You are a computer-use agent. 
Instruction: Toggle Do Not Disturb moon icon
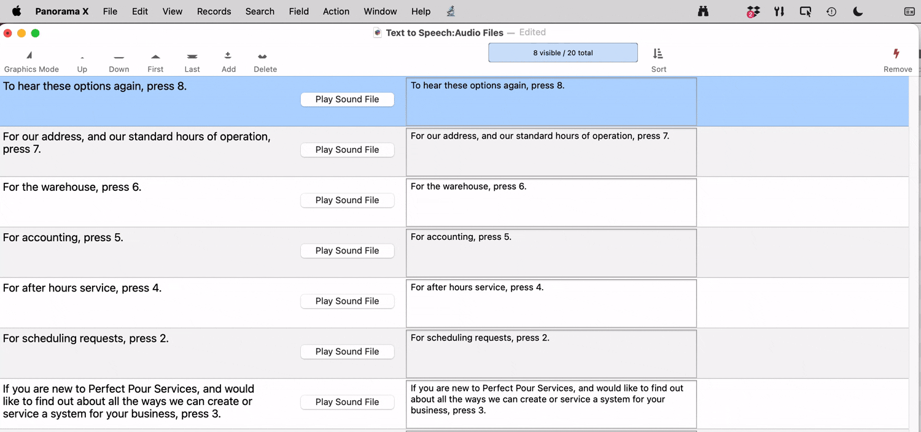858,11
